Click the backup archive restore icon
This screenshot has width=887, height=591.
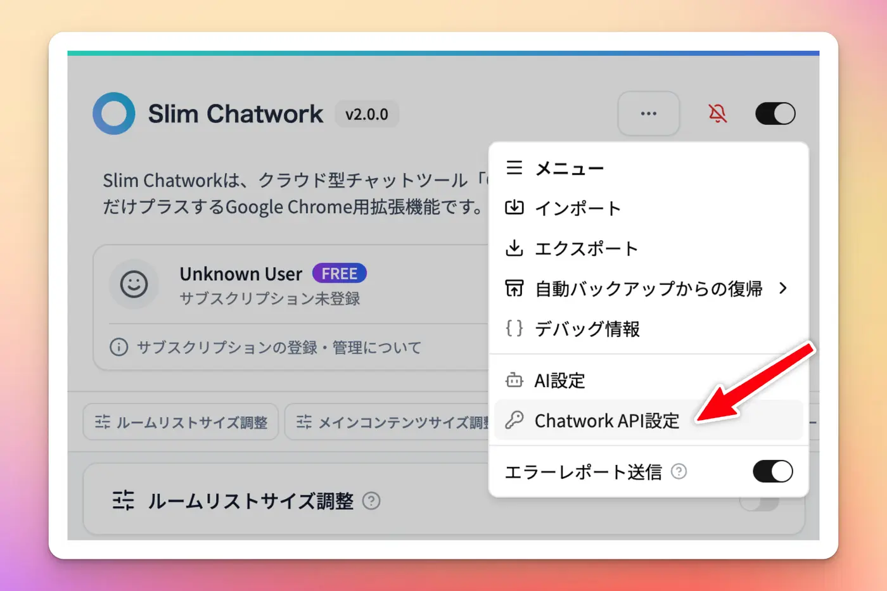[514, 288]
